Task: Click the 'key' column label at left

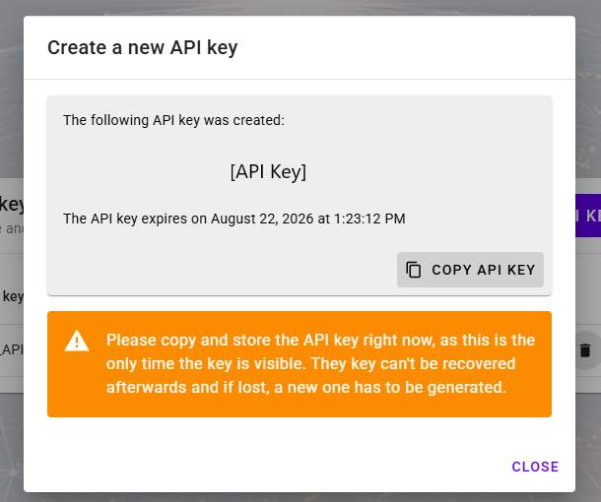Action: pos(12,296)
